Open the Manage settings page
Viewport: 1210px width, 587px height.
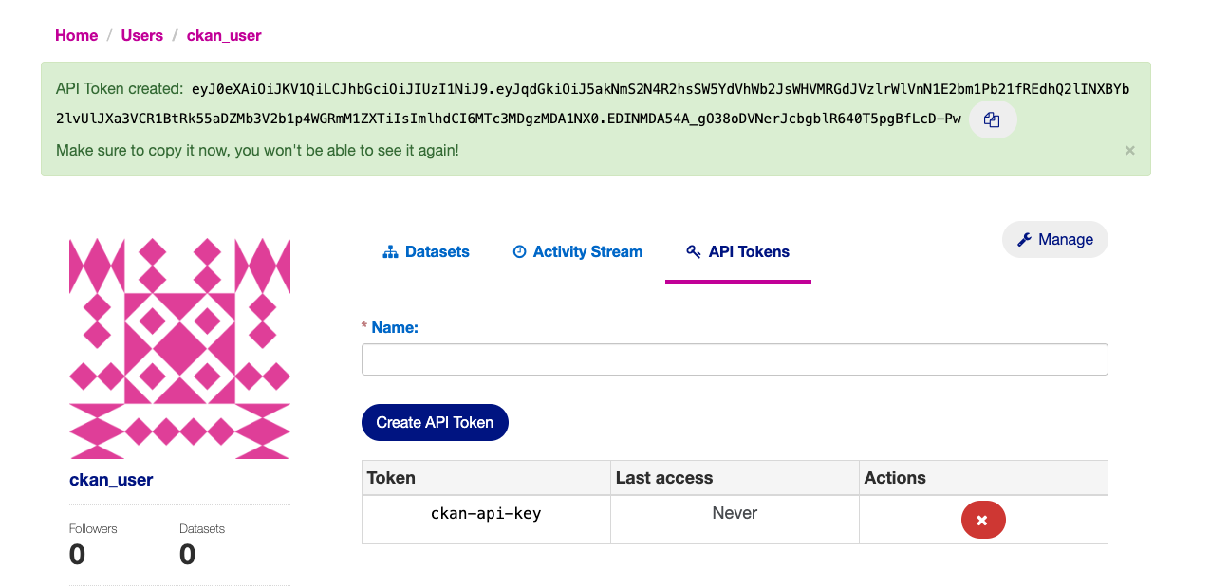[1054, 239]
